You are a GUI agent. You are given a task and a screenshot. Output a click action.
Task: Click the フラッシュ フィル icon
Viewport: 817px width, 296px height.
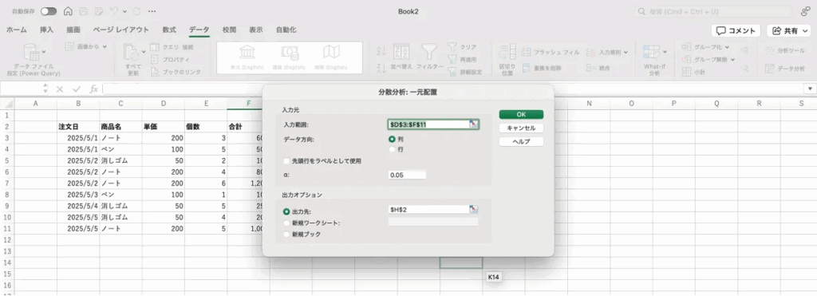[x=526, y=52]
